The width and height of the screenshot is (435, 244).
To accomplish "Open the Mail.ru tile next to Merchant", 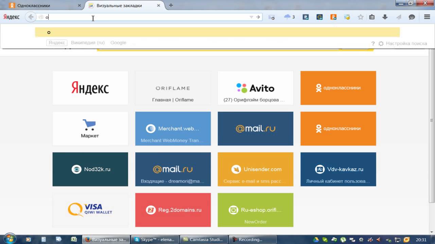I will click(256, 128).
